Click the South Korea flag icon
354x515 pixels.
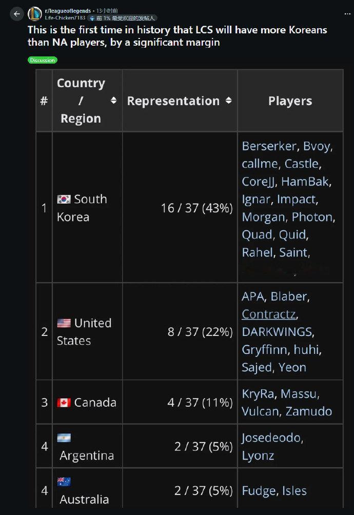[x=64, y=199]
